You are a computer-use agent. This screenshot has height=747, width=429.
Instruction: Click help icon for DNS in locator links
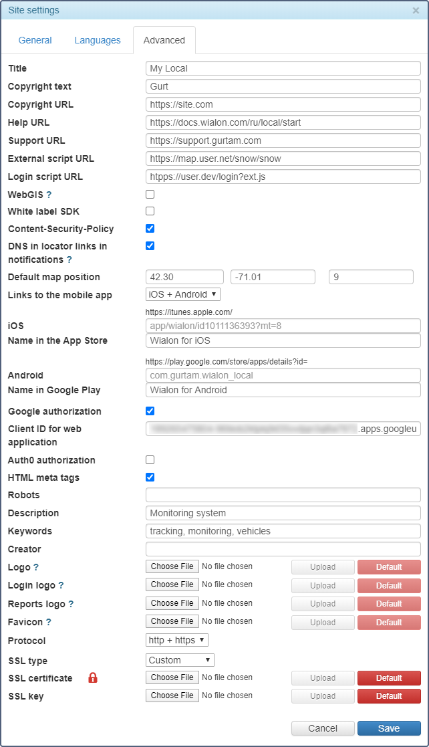pyautogui.click(x=69, y=259)
